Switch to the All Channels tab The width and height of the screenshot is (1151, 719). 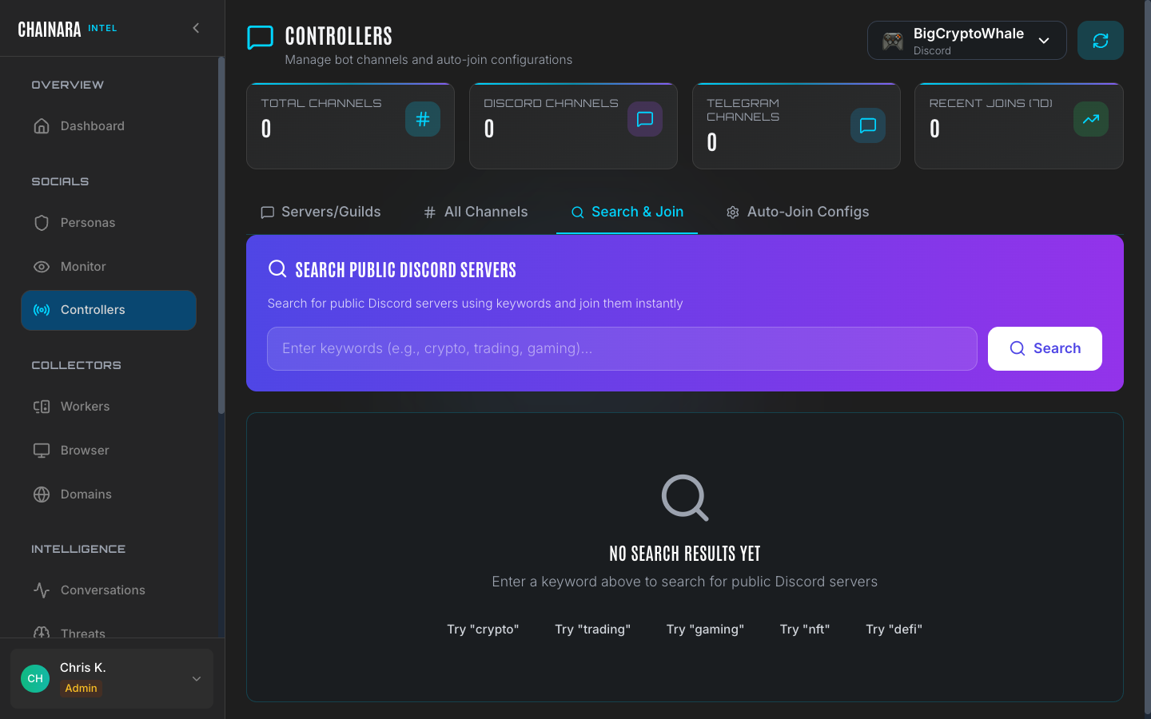(x=476, y=212)
